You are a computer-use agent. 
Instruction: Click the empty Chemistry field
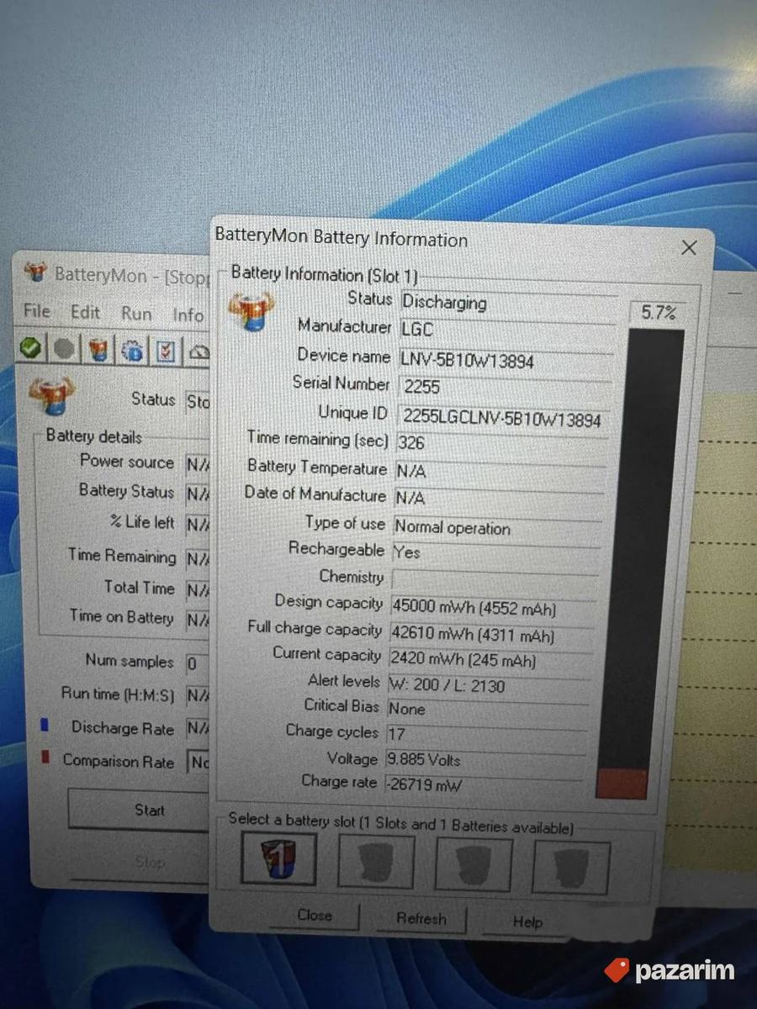(495, 579)
